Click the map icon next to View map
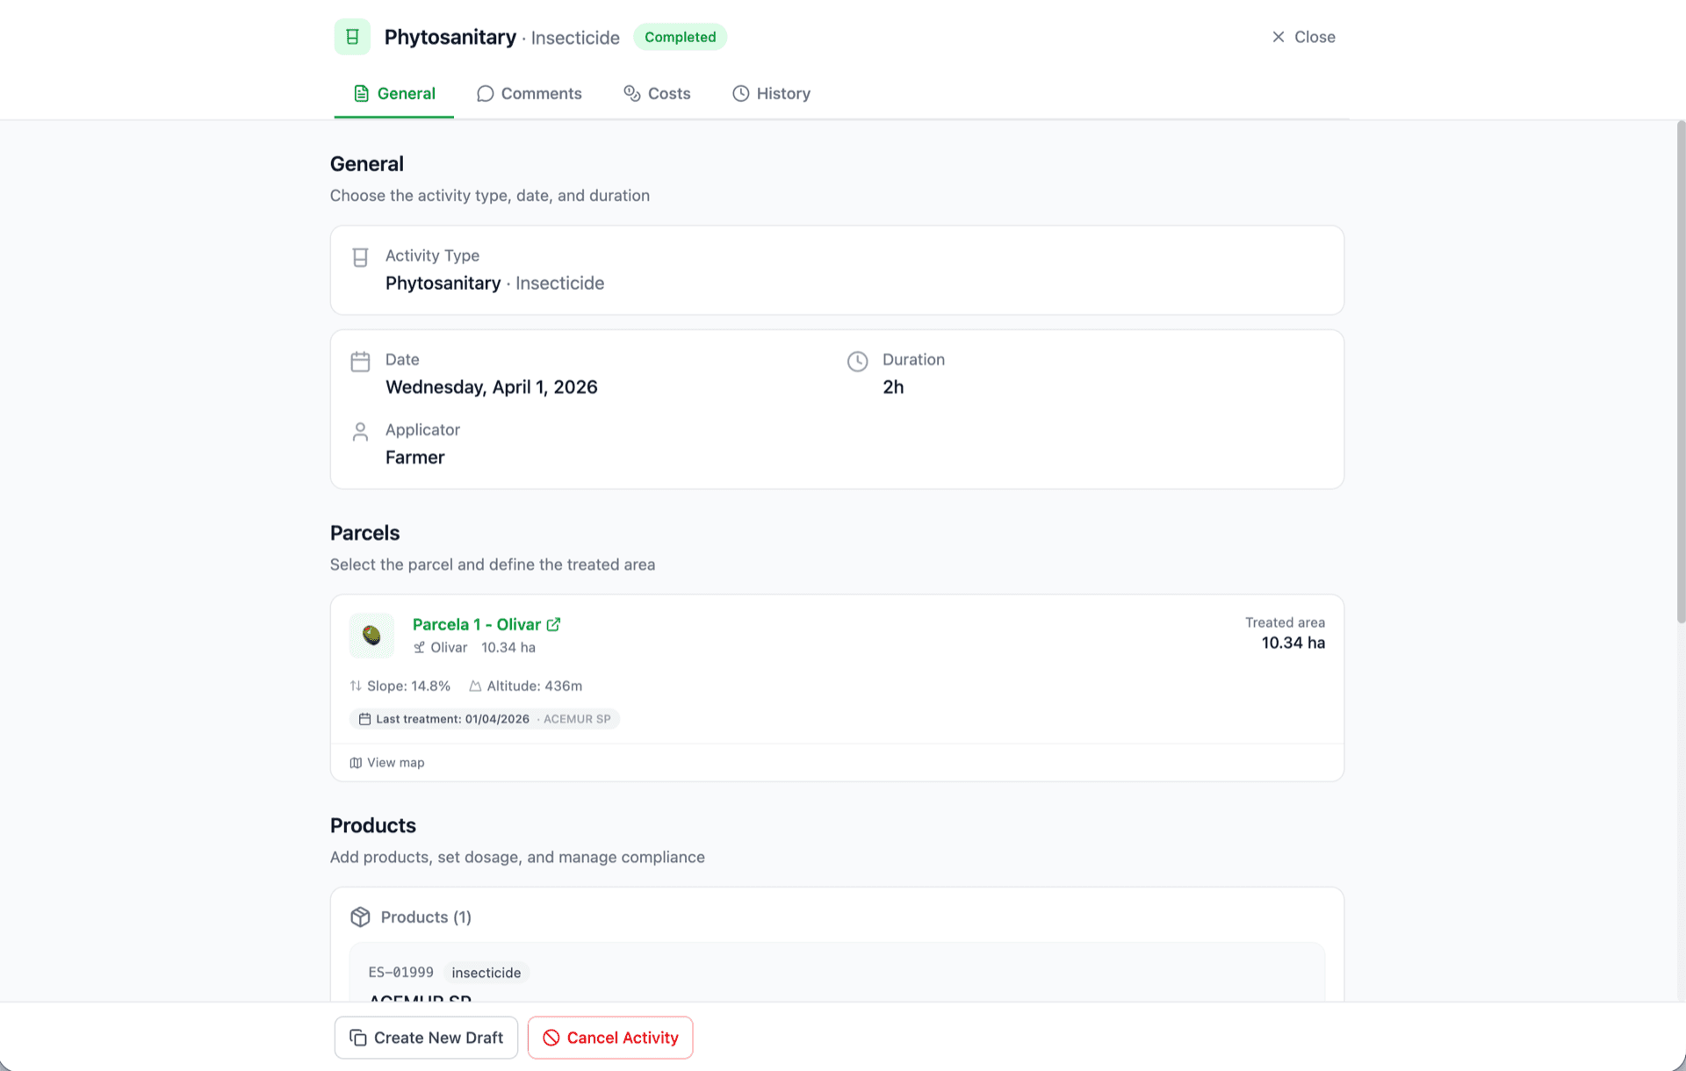Image resolution: width=1686 pixels, height=1071 pixels. point(356,763)
